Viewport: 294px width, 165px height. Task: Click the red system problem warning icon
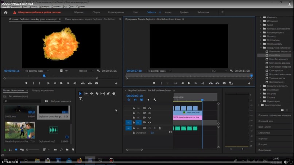(15, 12)
